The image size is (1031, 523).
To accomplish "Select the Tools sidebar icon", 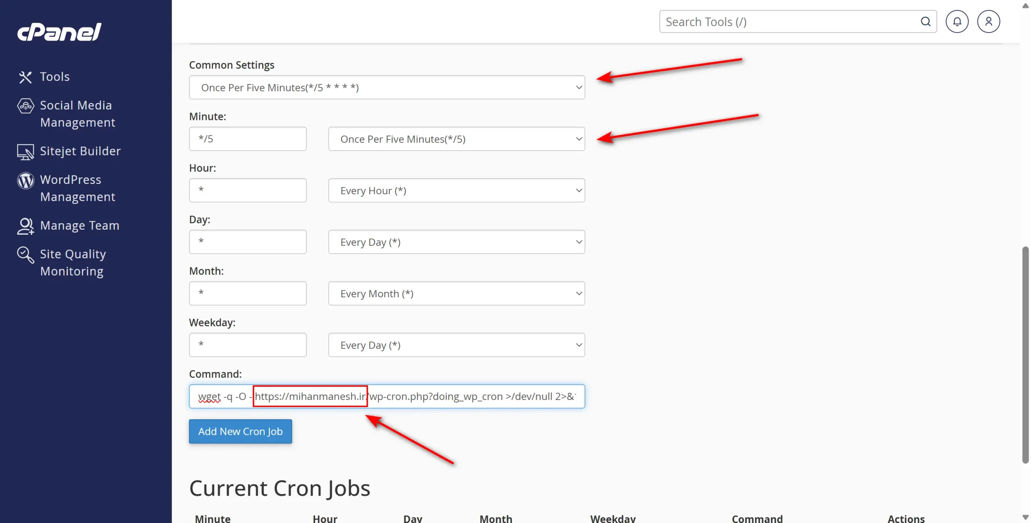I will point(26,76).
